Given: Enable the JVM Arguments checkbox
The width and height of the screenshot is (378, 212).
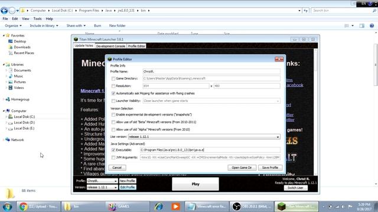Looking at the screenshot, I should coord(113,157).
